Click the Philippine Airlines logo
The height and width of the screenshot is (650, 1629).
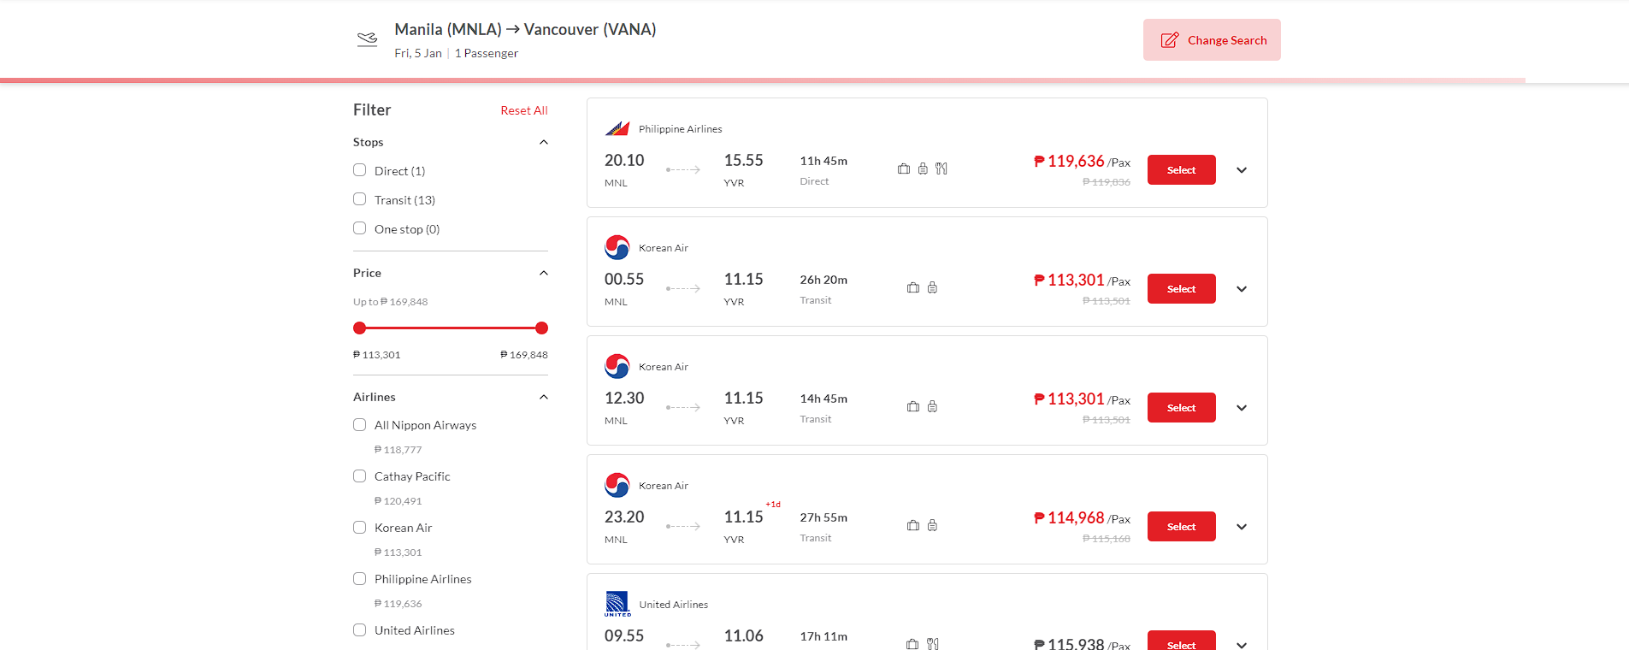click(617, 128)
